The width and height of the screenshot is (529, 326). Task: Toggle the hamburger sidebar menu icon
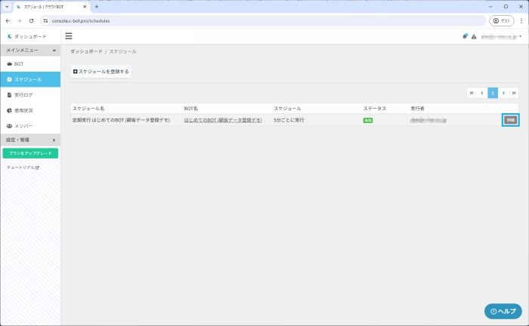[69, 35]
